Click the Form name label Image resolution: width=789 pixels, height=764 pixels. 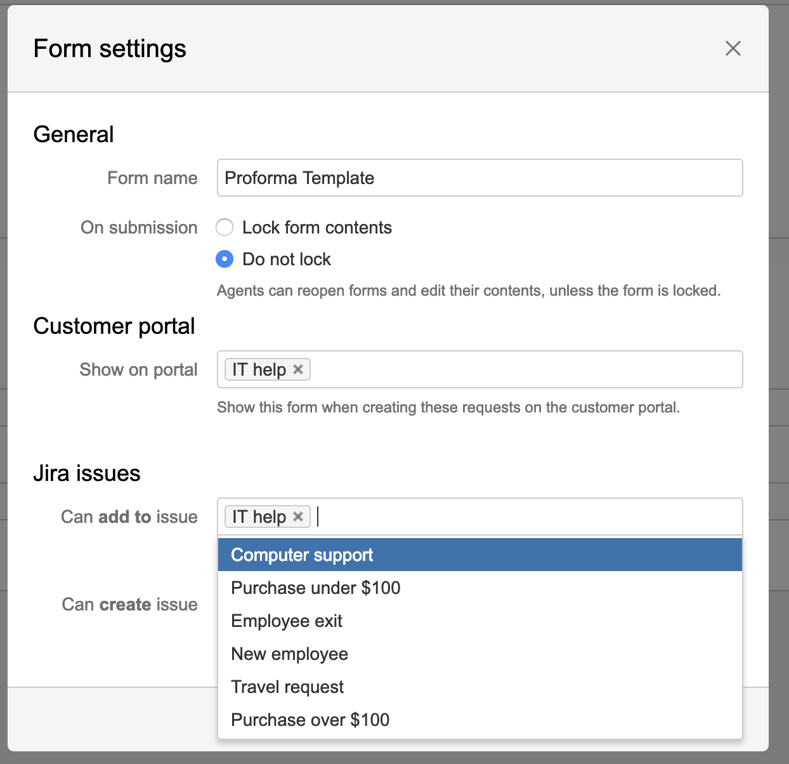click(152, 178)
